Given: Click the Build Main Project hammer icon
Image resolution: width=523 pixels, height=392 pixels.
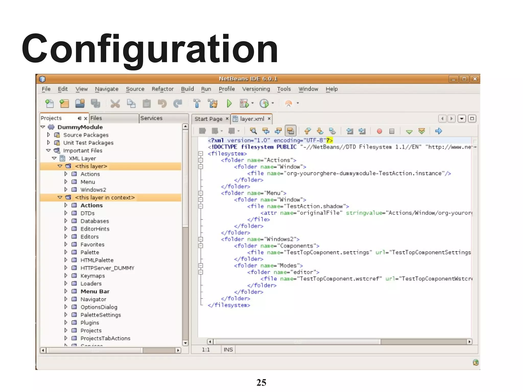Looking at the screenshot, I should click(x=197, y=103).
